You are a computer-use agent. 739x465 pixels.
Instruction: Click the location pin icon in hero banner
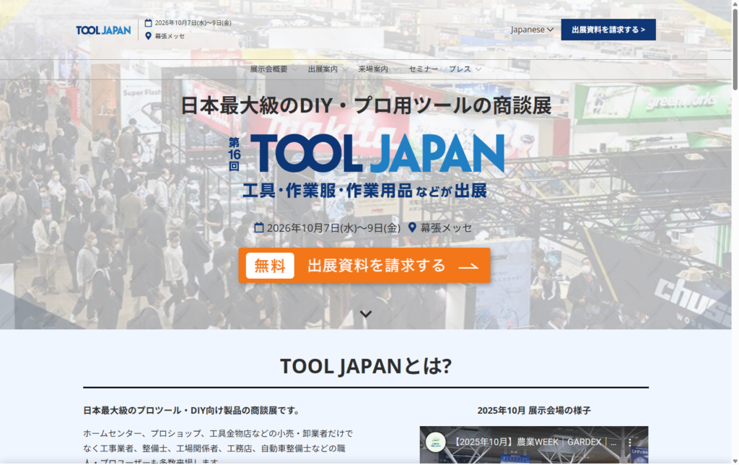coord(412,227)
